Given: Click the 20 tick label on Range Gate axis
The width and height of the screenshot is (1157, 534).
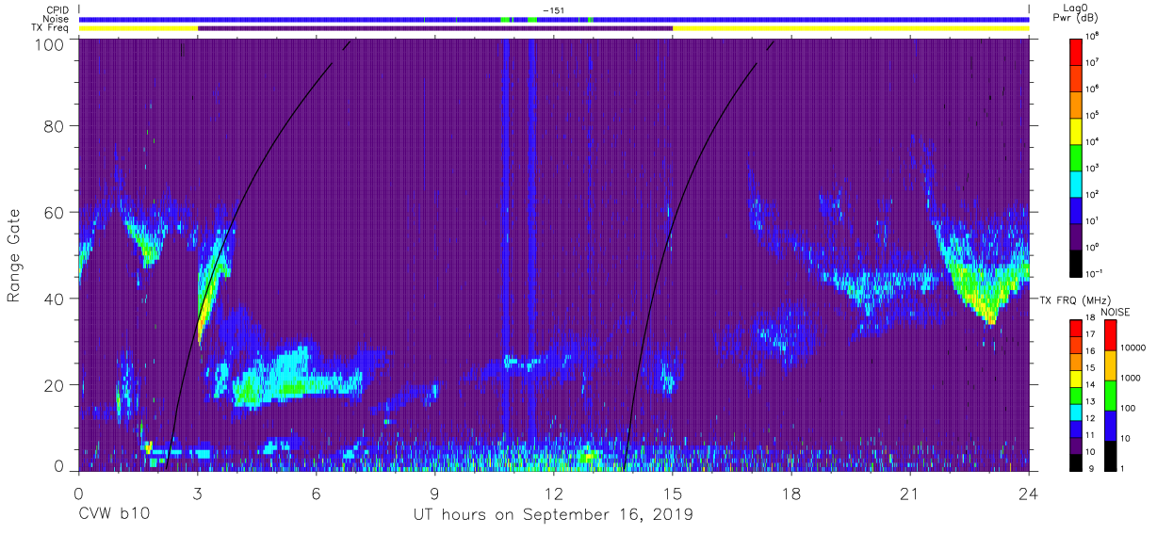Looking at the screenshot, I should tap(53, 385).
